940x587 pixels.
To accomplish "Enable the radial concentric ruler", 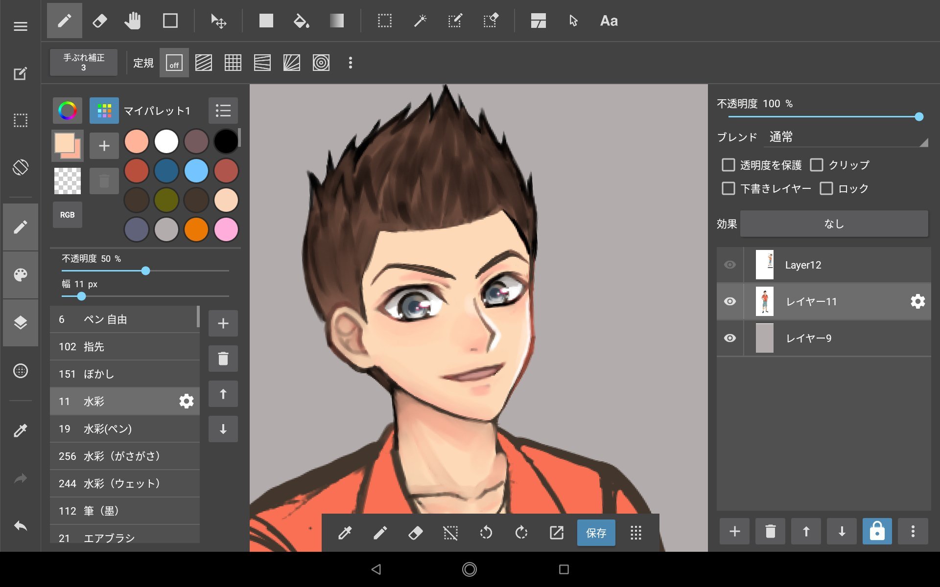I will [x=321, y=63].
